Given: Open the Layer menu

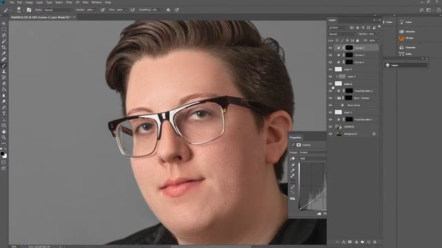Looking at the screenshot, I should (x=39, y=2).
